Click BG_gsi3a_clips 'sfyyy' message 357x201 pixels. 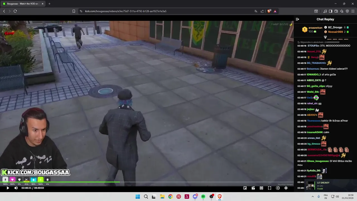pyautogui.click(x=329, y=86)
